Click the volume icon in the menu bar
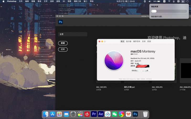This screenshot has height=119, width=191. 150,1
